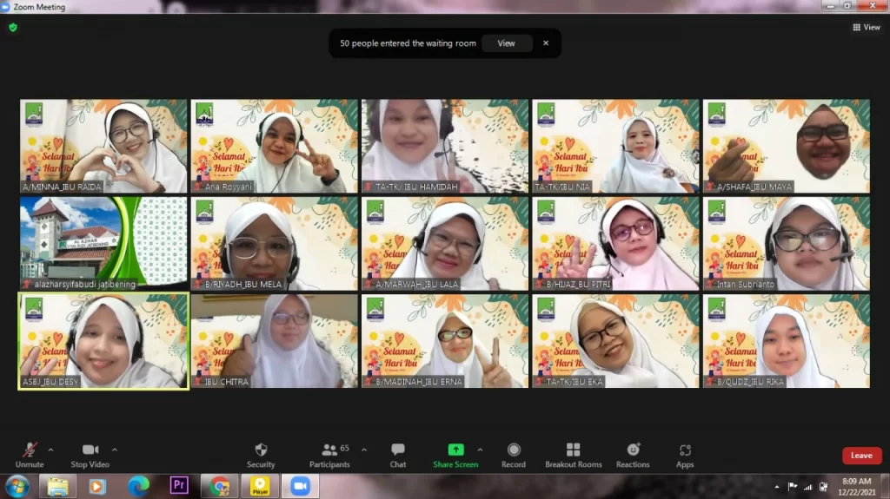This screenshot has height=499, width=890.
Task: Select A/MINNA_IBU RAIDA video tile
Action: coord(103,147)
